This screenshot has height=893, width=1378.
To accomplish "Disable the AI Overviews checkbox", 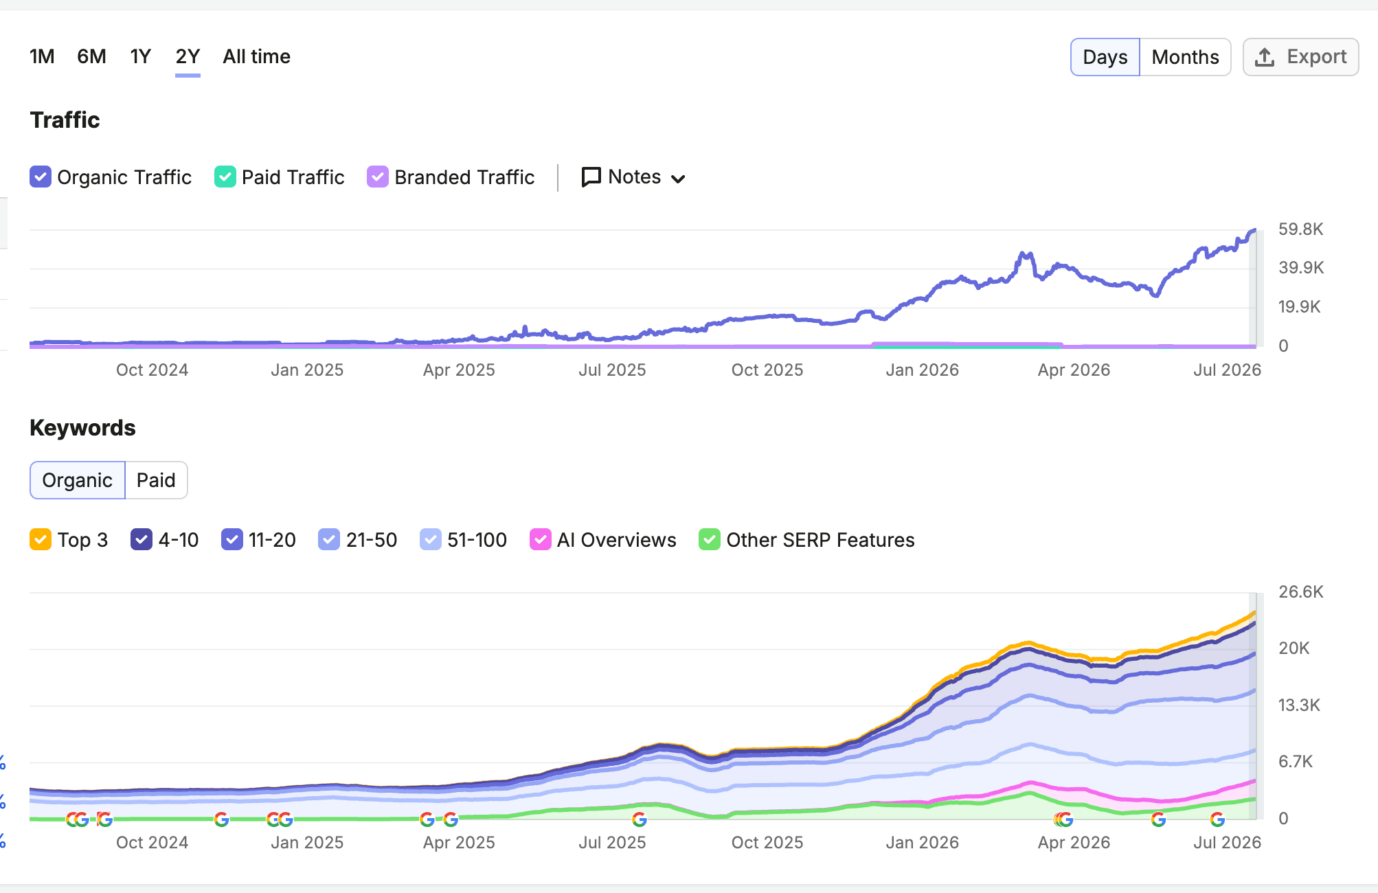I will tap(541, 540).
